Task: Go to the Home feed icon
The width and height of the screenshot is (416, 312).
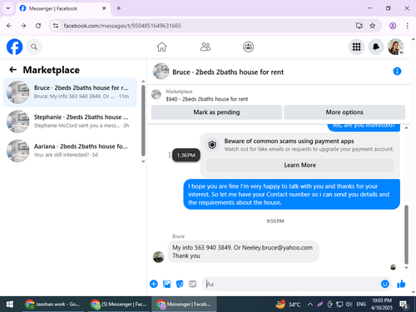Action: click(161, 47)
